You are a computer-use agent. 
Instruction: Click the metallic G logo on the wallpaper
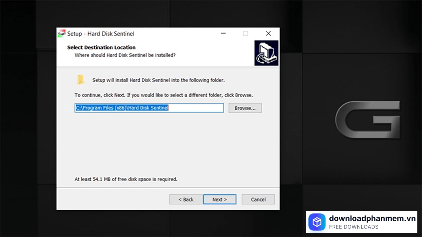click(x=368, y=119)
